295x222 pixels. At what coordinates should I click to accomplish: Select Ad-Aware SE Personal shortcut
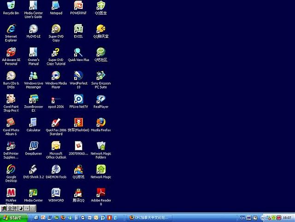(11, 52)
